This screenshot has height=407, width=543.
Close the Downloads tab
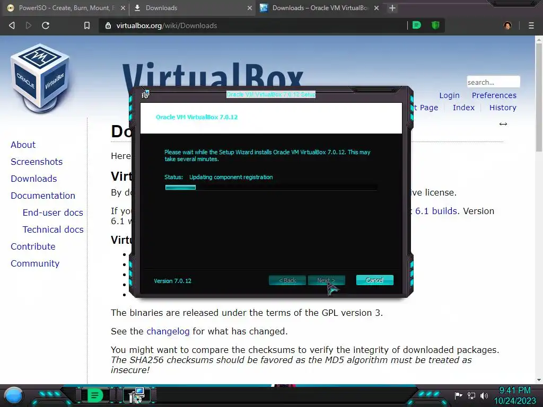point(250,8)
